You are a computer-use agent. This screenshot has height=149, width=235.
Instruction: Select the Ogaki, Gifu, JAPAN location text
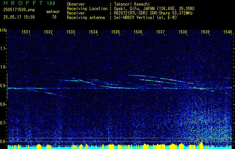[x=154, y=9]
